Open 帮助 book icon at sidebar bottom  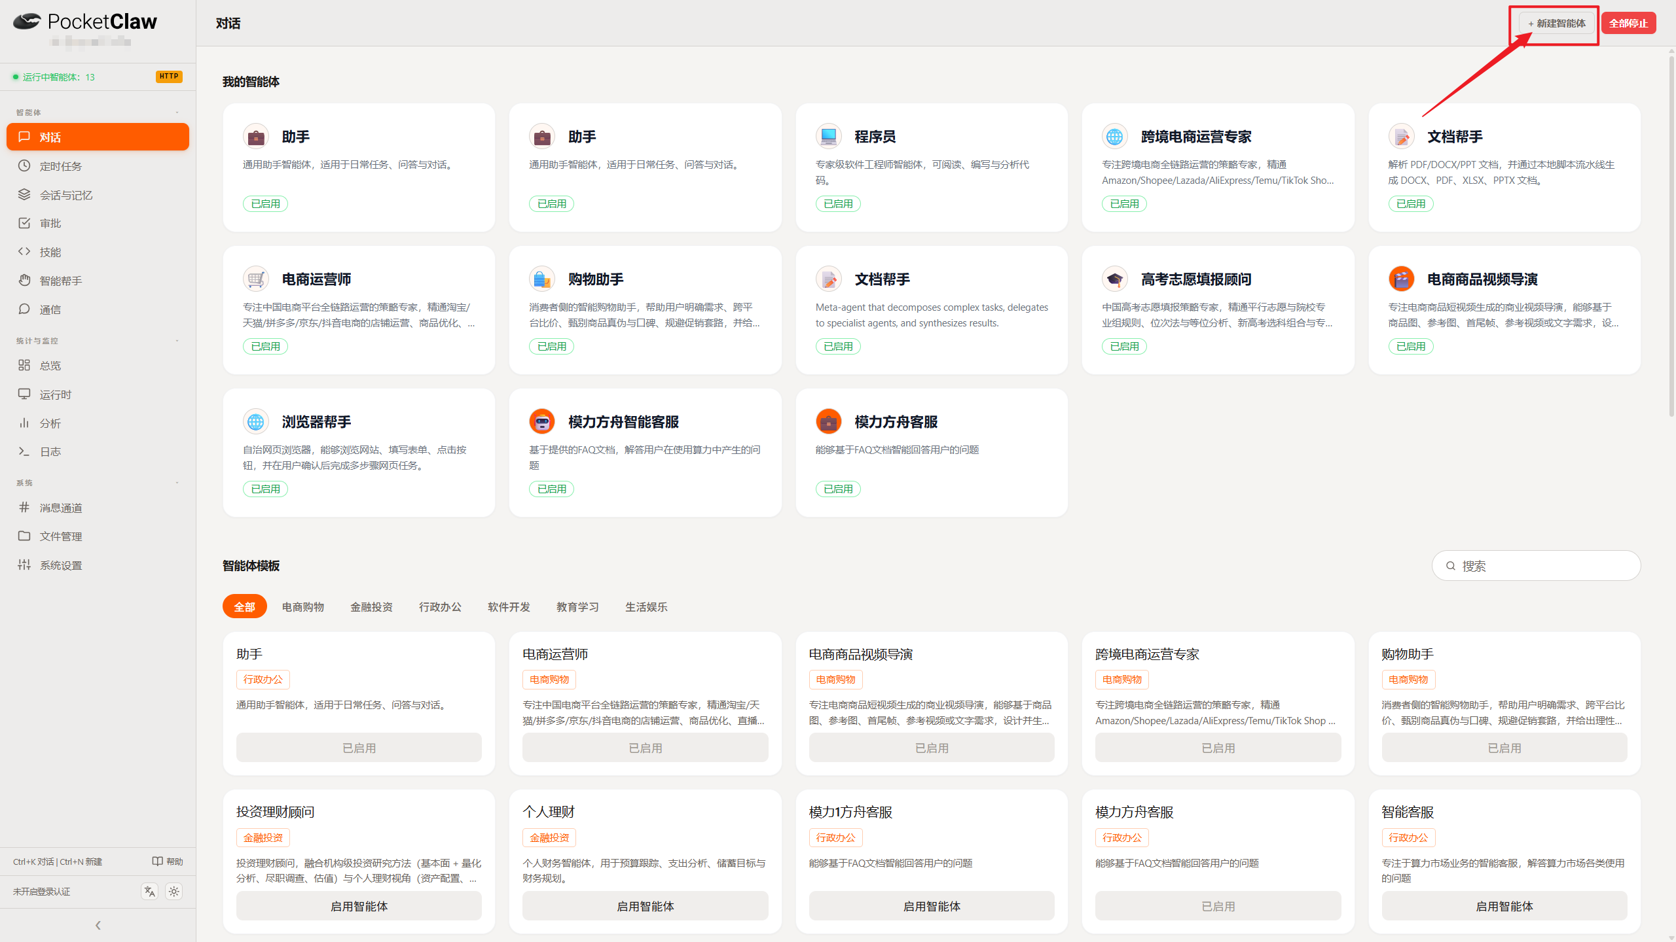point(157,861)
